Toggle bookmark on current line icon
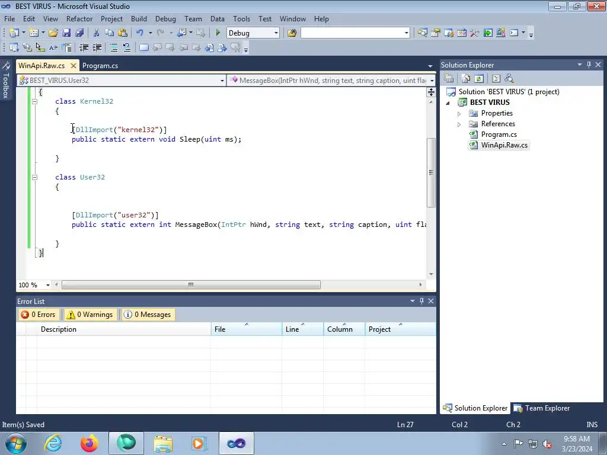 tap(144, 47)
